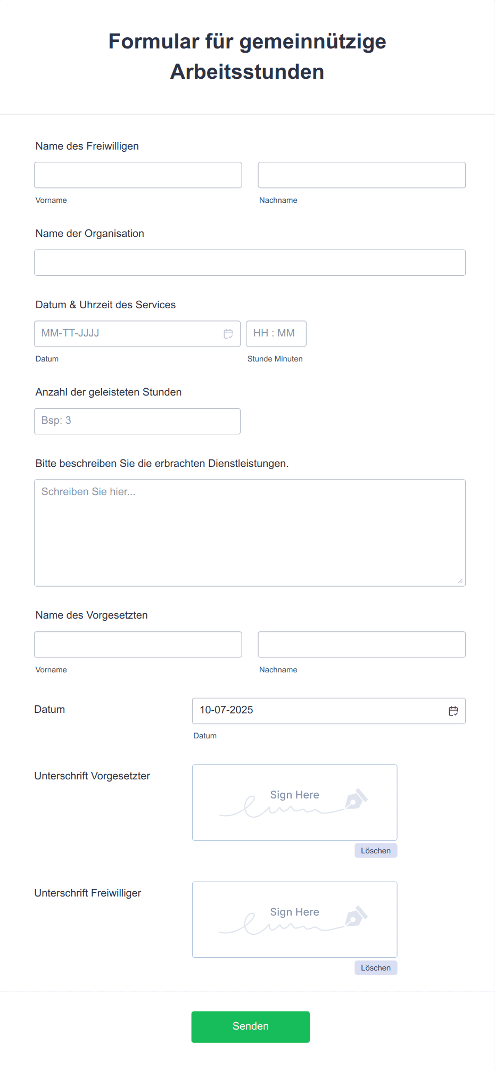Focus the Name der Organisation field
Viewport: 495px width, 1069px height.
250,262
